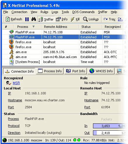The image size is (128, 144).
Task: Click the Process label link under Status
Action: pos(13,119)
